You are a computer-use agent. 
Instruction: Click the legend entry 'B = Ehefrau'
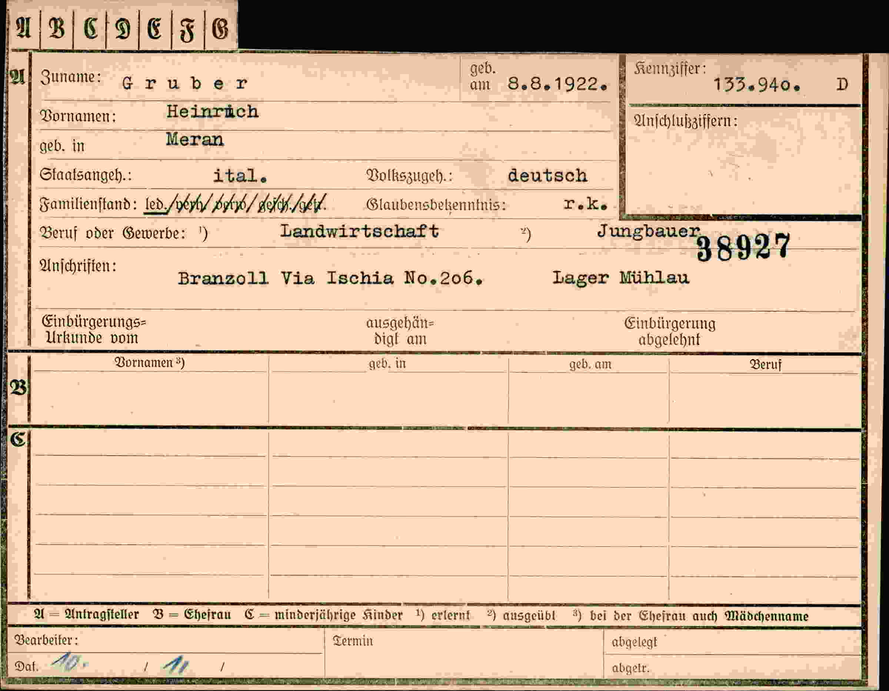pyautogui.click(x=192, y=614)
